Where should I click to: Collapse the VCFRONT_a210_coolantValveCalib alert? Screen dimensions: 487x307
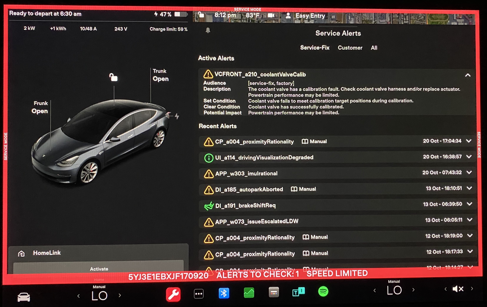click(468, 75)
